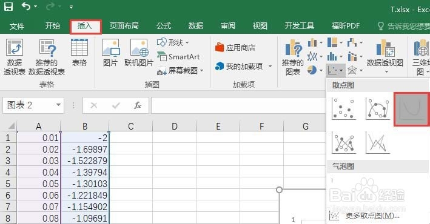Click cell containing -1.221849
The image size is (430, 224).
[x=85, y=196]
